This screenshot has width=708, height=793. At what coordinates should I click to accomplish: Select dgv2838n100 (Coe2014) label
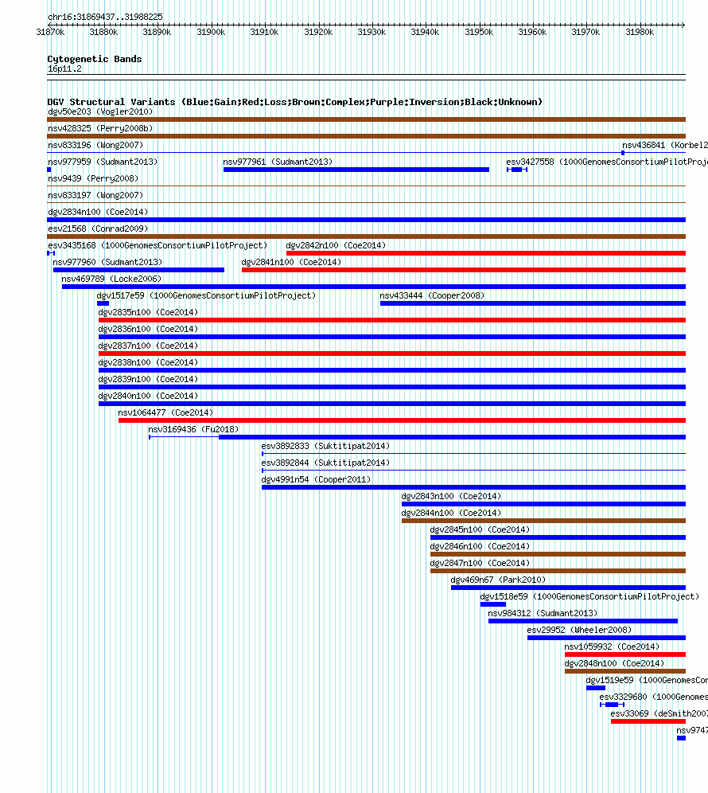(148, 362)
